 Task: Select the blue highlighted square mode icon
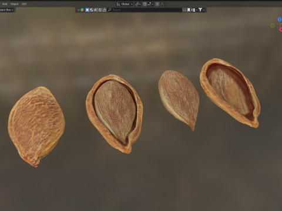87,10
